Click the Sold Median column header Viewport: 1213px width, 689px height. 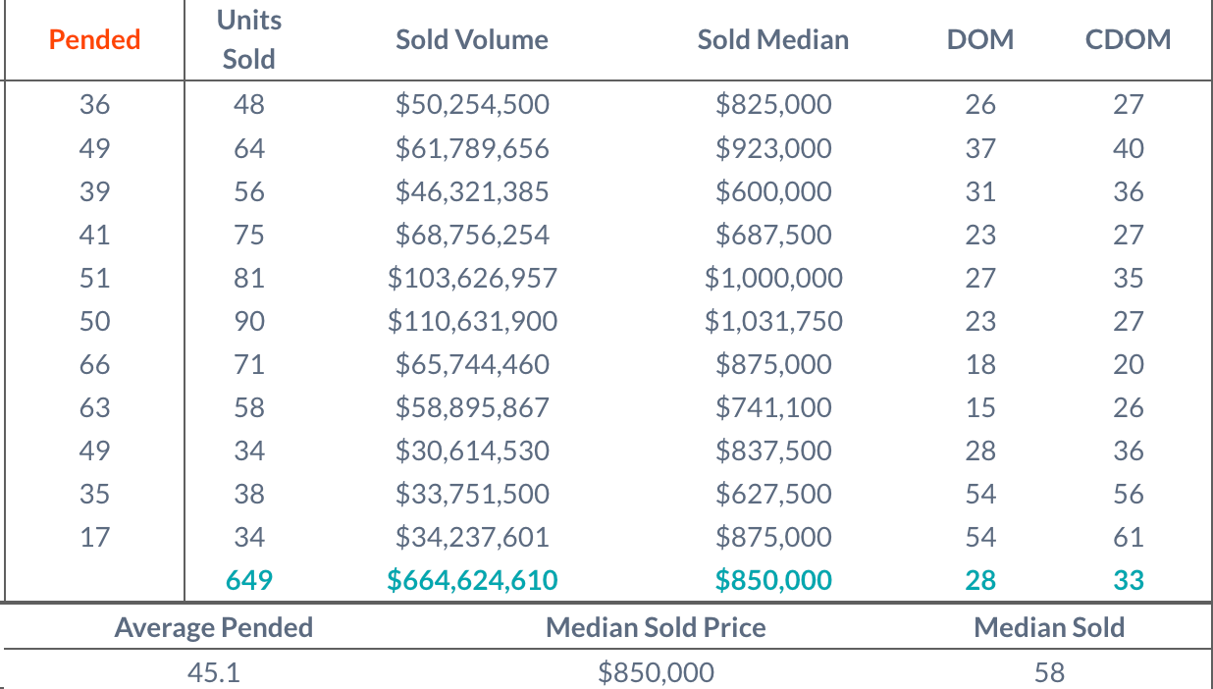coord(772,40)
